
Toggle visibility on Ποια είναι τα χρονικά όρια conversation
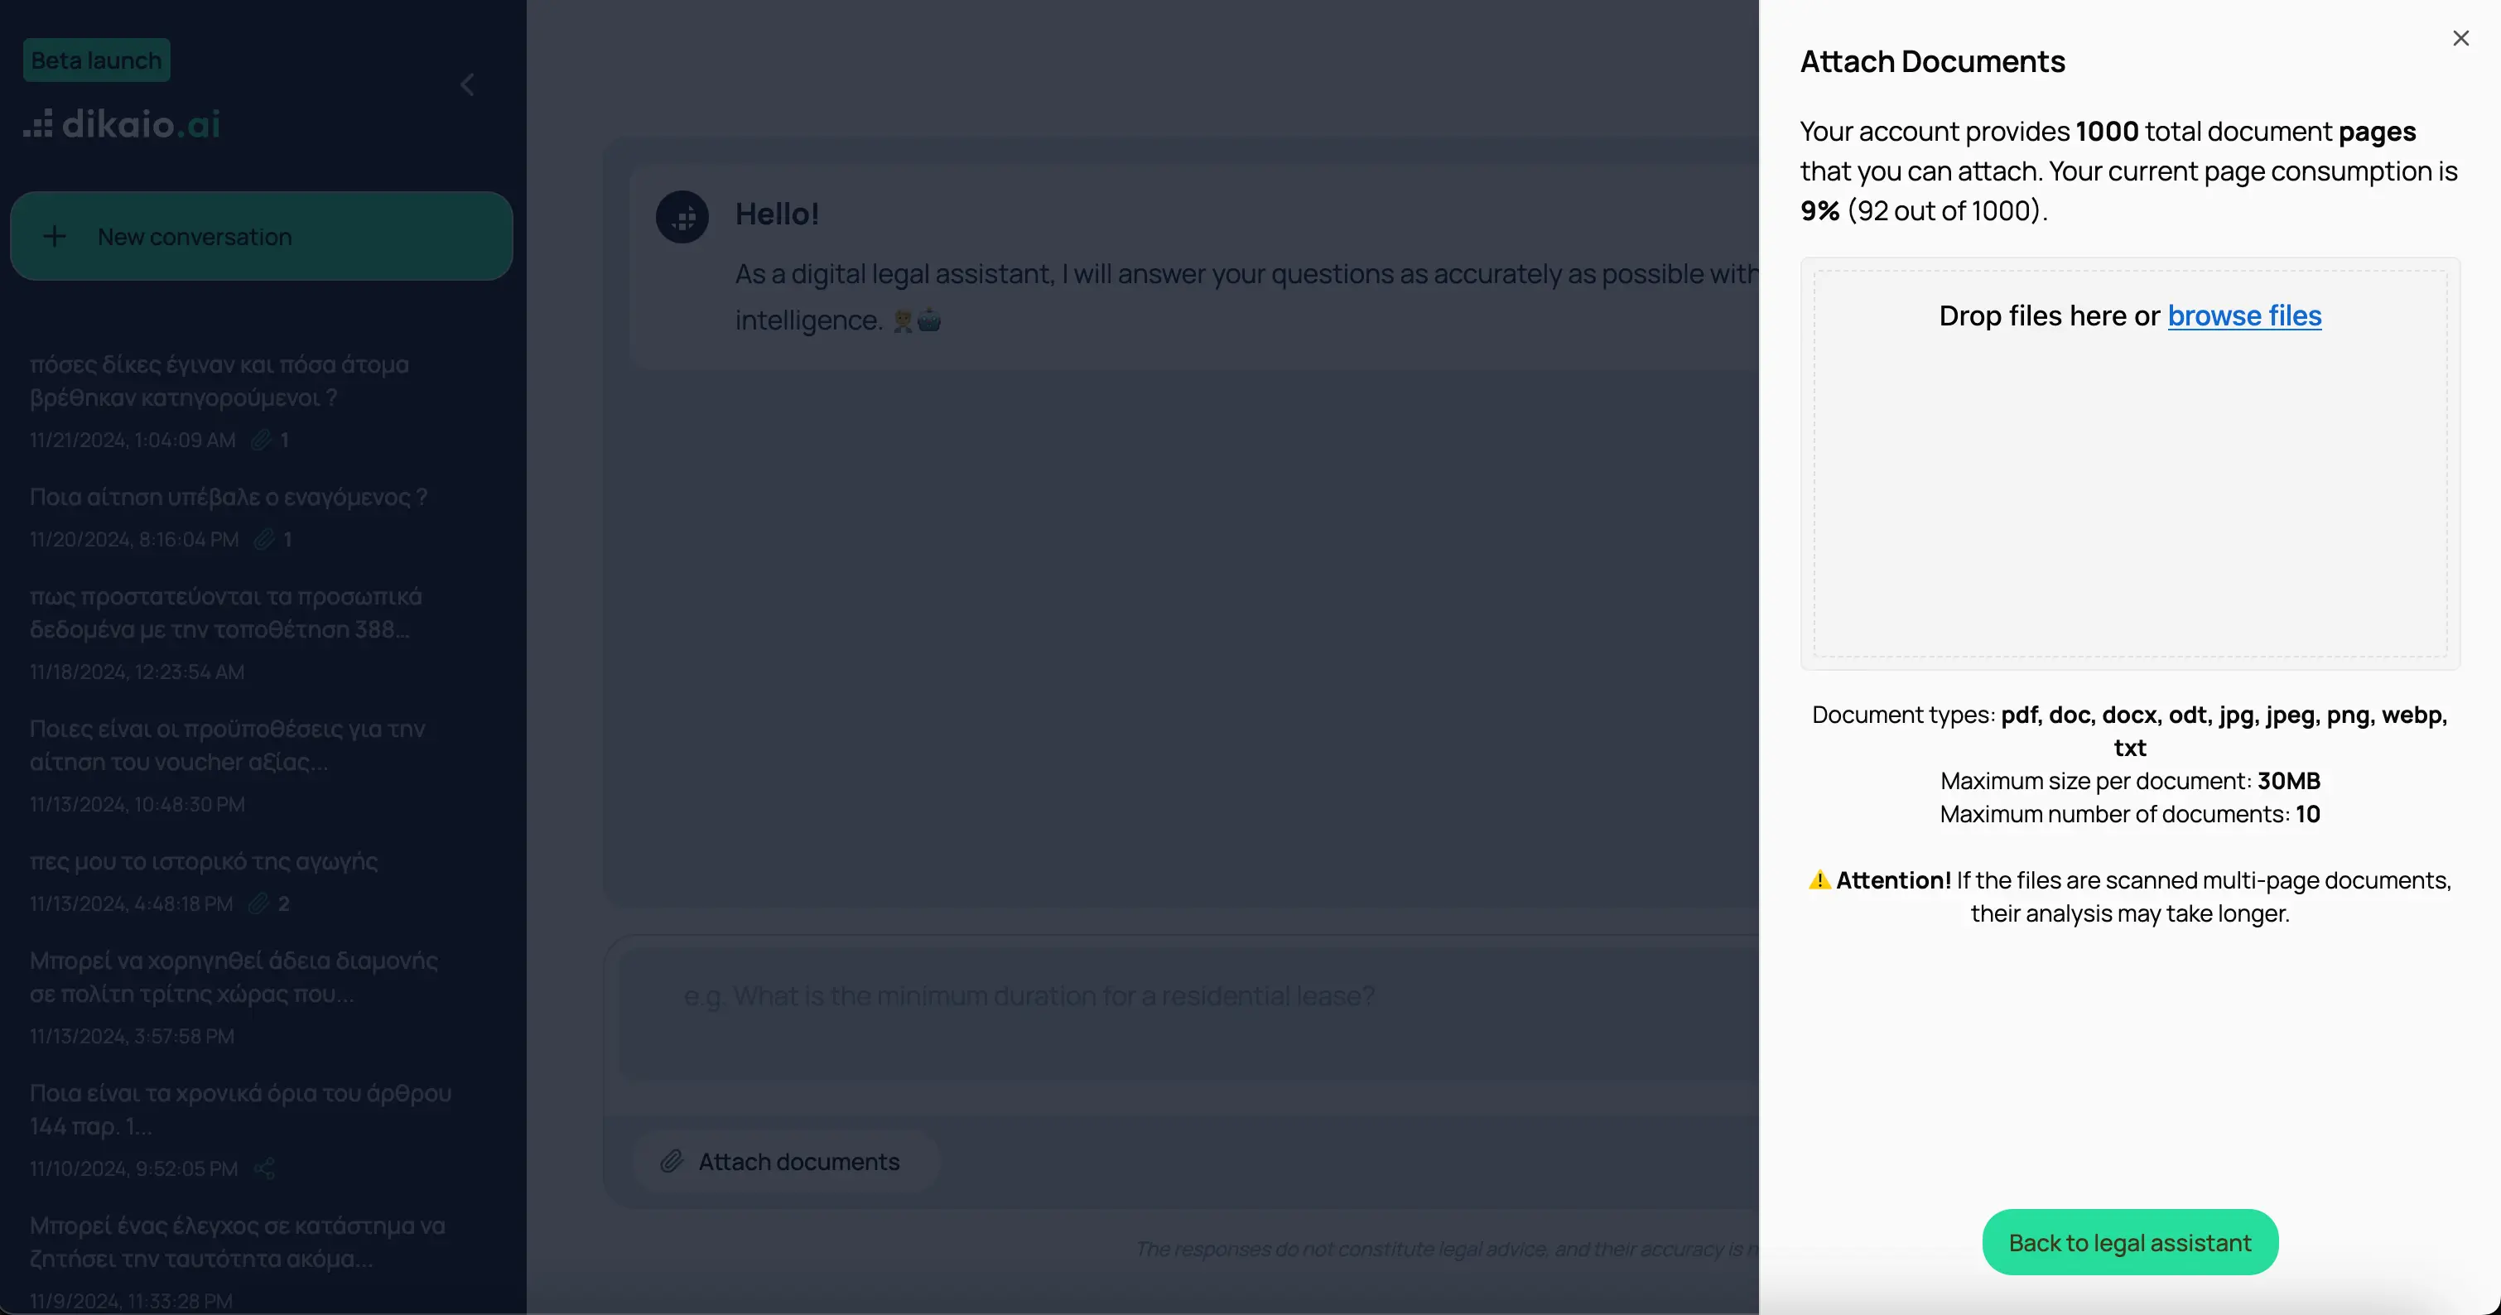265,1169
